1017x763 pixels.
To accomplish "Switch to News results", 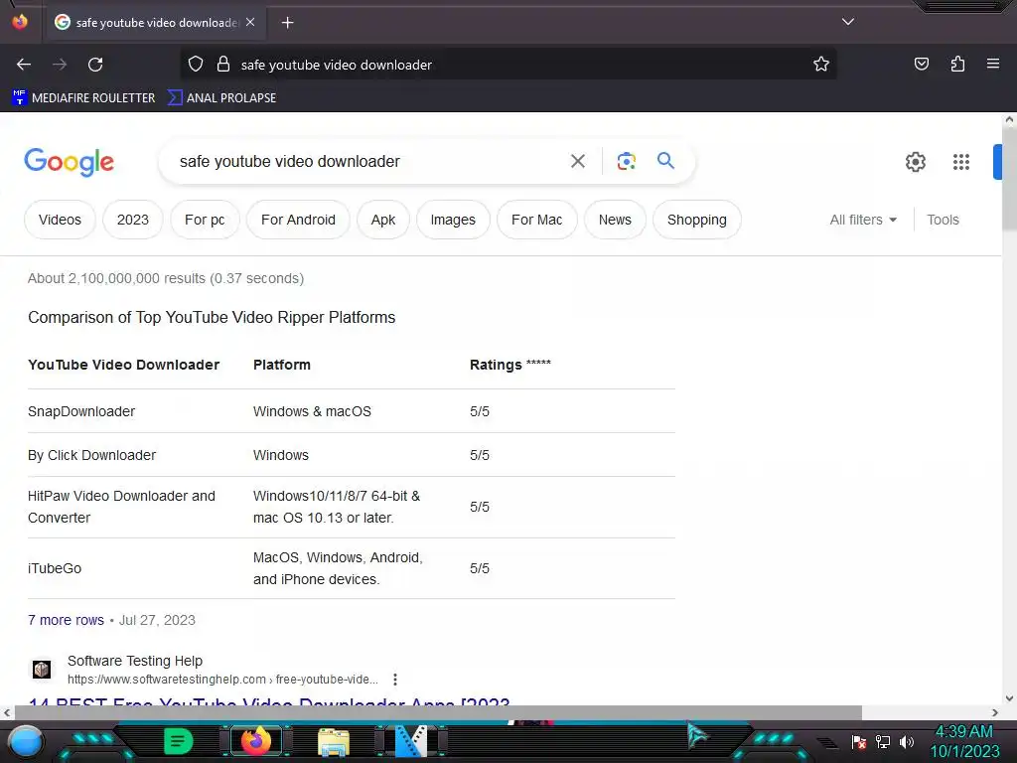I will (x=615, y=220).
